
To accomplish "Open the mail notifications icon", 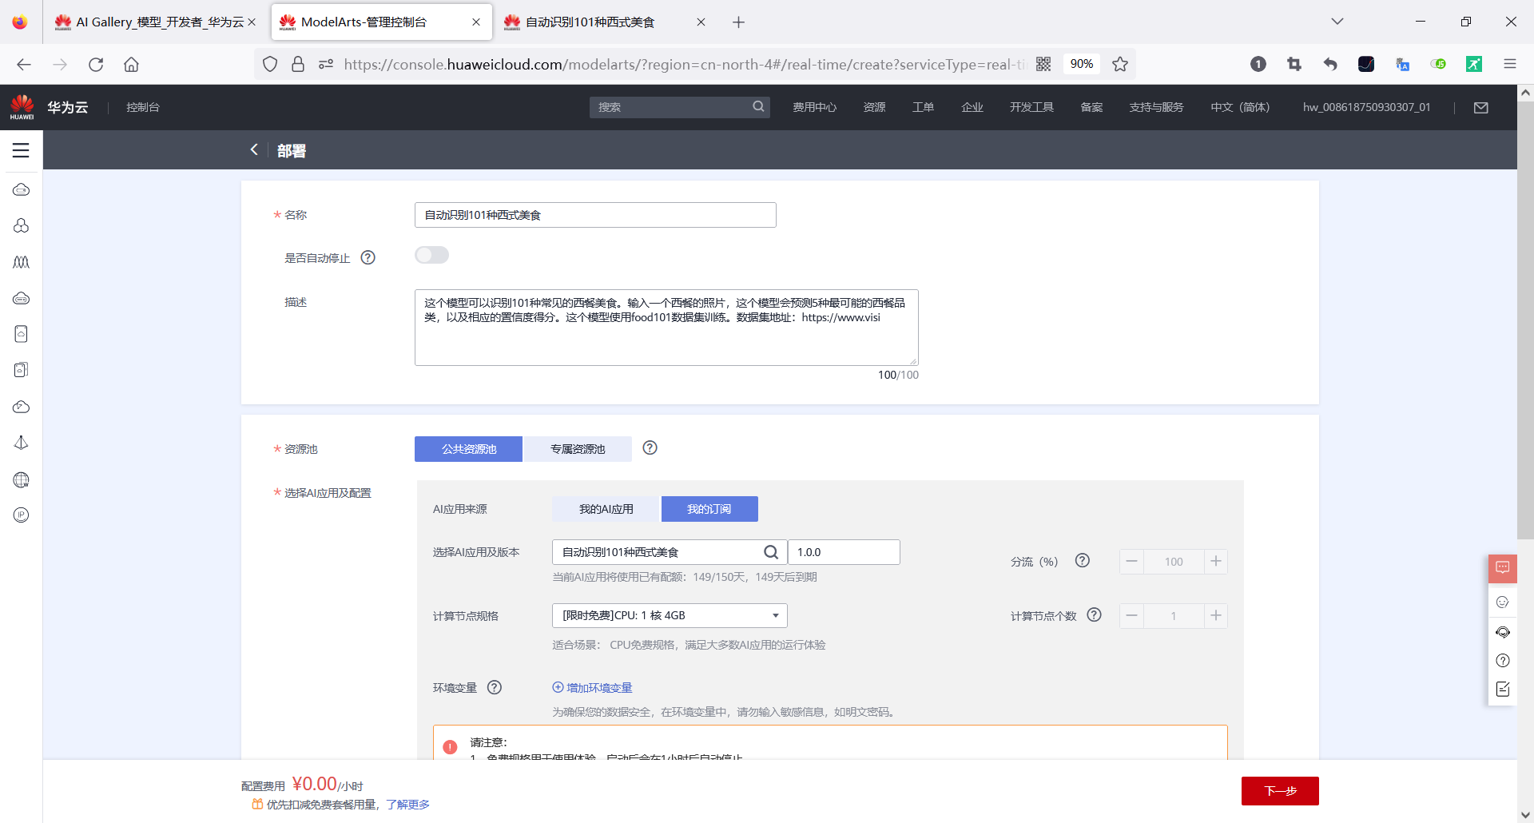I will pos(1481,107).
